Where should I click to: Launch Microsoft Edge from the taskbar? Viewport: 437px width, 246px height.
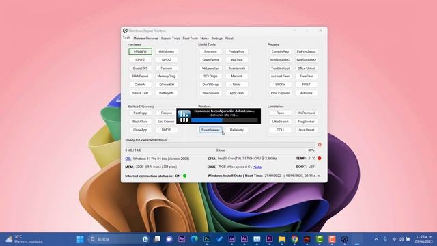[x=194, y=239]
